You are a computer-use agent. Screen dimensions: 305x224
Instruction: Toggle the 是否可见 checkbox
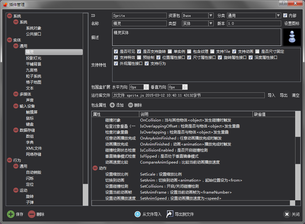click(116, 51)
